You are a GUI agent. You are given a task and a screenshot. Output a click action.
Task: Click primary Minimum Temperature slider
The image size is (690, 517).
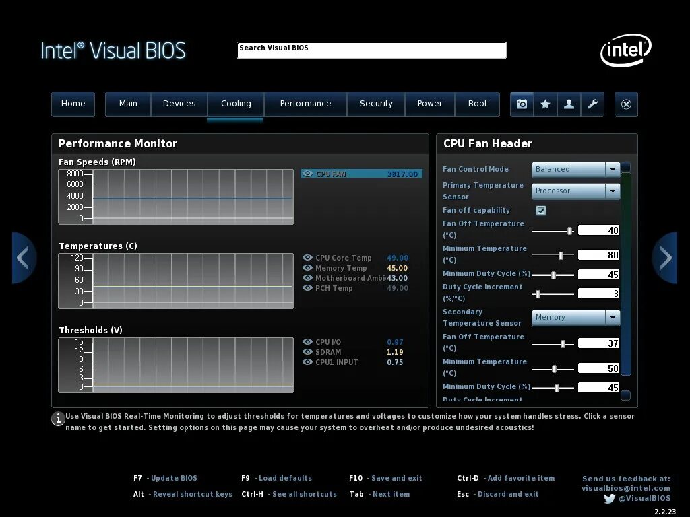point(553,255)
